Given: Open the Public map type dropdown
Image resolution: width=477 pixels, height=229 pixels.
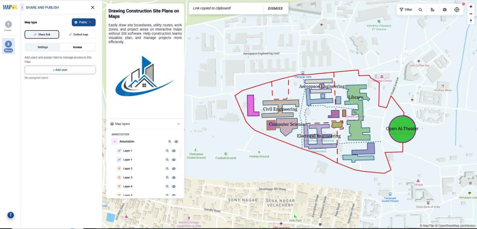Looking at the screenshot, I should coord(84,22).
